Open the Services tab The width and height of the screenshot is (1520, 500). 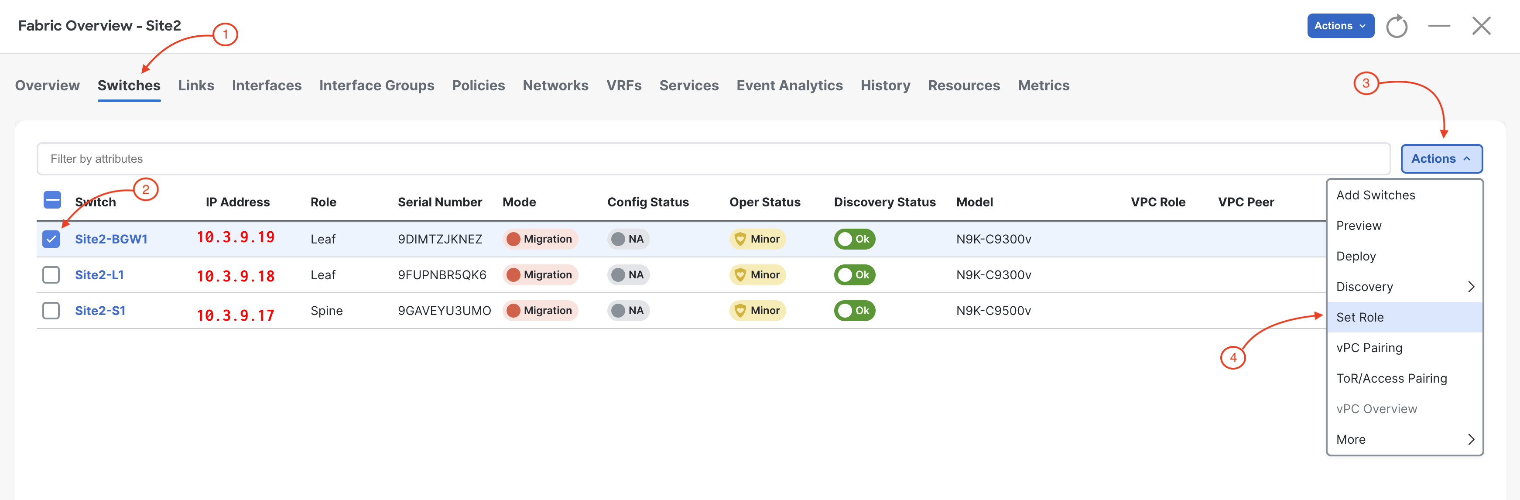(x=688, y=86)
